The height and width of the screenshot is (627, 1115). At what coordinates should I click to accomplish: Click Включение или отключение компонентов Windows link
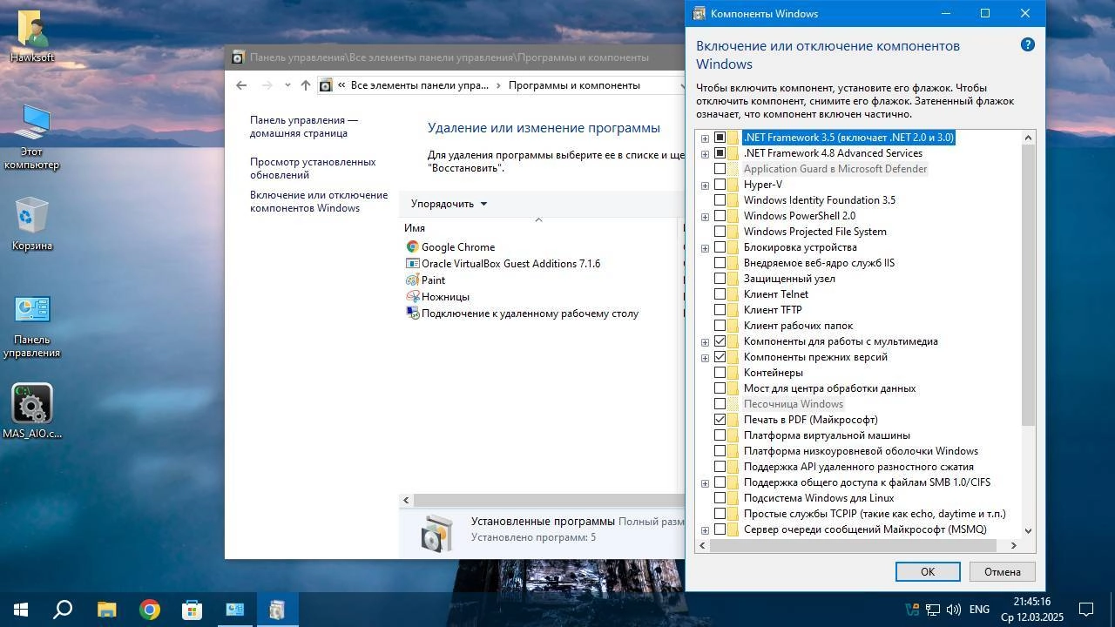[x=319, y=201]
